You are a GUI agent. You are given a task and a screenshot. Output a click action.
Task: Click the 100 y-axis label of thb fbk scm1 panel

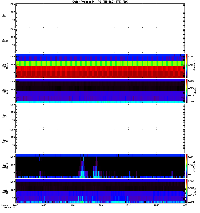coord(13,89)
